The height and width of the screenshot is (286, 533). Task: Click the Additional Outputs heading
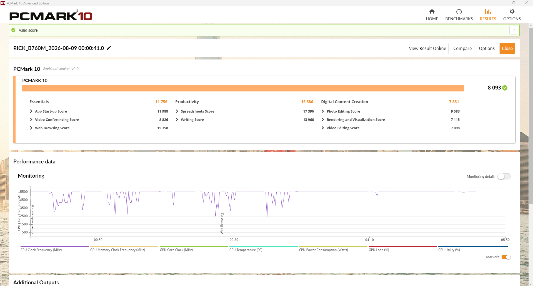pyautogui.click(x=36, y=282)
